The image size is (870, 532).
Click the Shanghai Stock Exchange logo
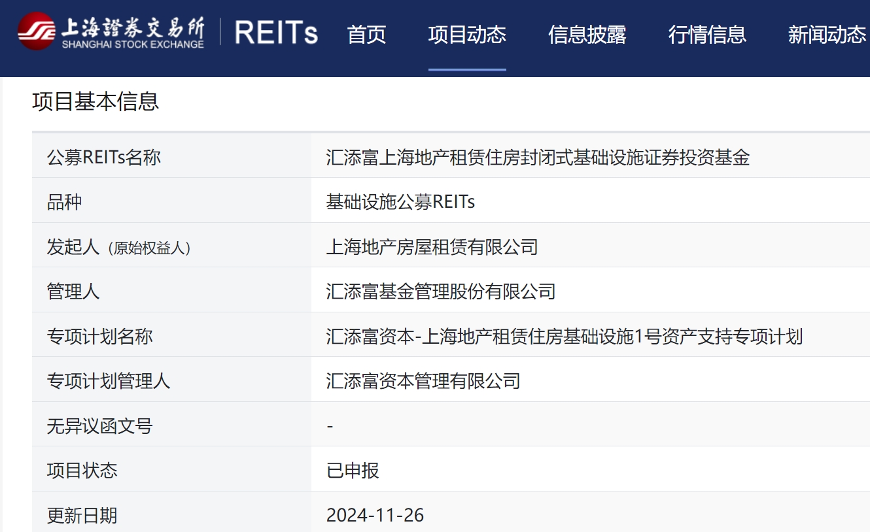click(x=111, y=31)
